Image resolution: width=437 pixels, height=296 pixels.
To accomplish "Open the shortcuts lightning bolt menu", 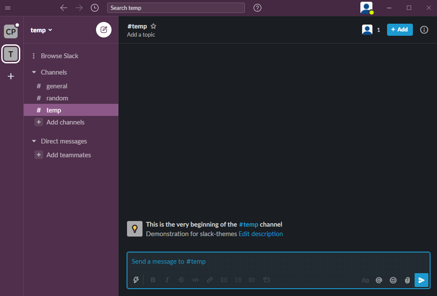I will 136,280.
